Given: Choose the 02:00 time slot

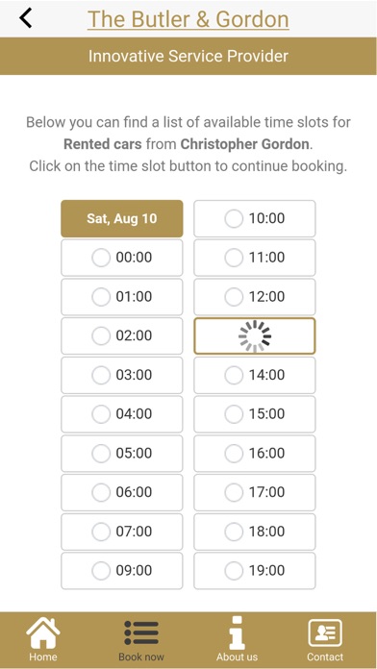Looking at the screenshot, I should (122, 336).
